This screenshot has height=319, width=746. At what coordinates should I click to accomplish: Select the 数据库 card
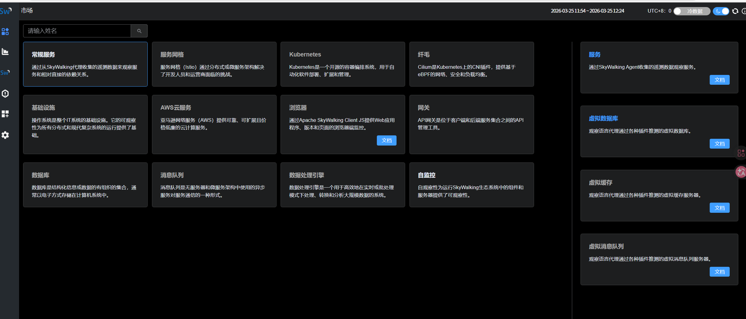pos(85,185)
